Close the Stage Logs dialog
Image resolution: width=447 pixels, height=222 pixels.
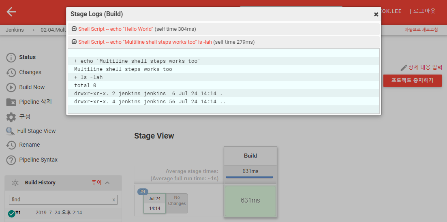tap(376, 14)
